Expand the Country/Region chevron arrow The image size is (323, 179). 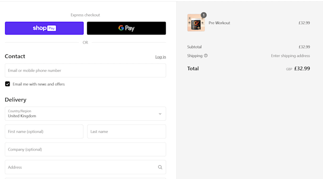click(x=160, y=114)
